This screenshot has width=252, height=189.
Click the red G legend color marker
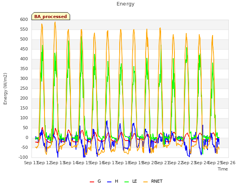coord(92,182)
